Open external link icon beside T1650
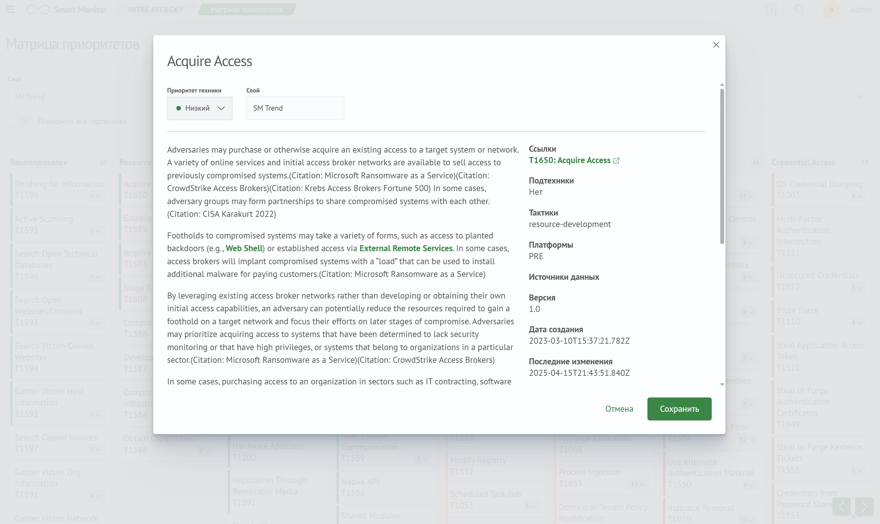 click(x=617, y=161)
